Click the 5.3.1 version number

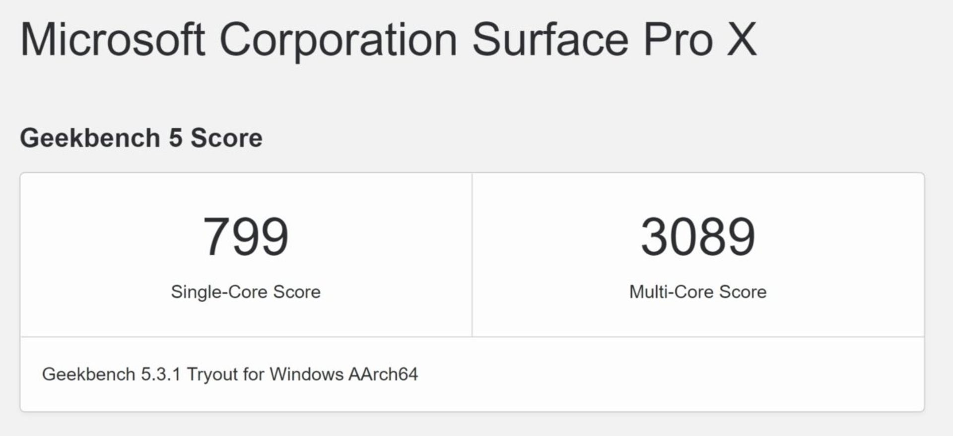(x=160, y=374)
